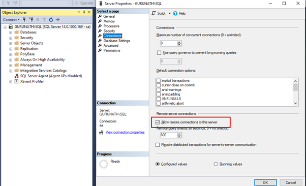The width and height of the screenshot is (306, 186).
Task: Click the OK button
Action: pos(265,182)
